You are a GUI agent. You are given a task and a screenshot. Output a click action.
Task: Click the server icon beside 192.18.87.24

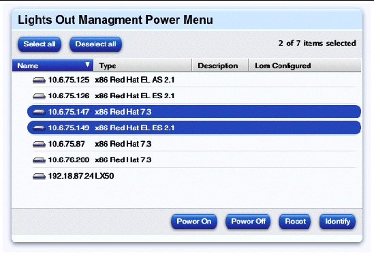39,176
